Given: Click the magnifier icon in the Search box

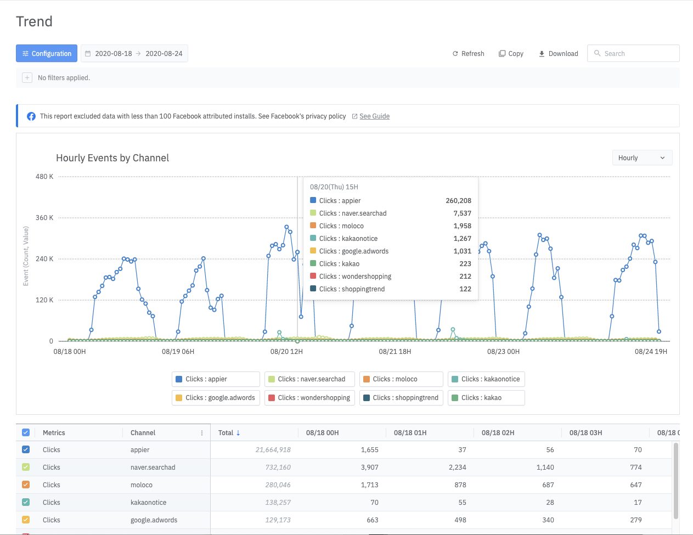Looking at the screenshot, I should click(x=596, y=53).
